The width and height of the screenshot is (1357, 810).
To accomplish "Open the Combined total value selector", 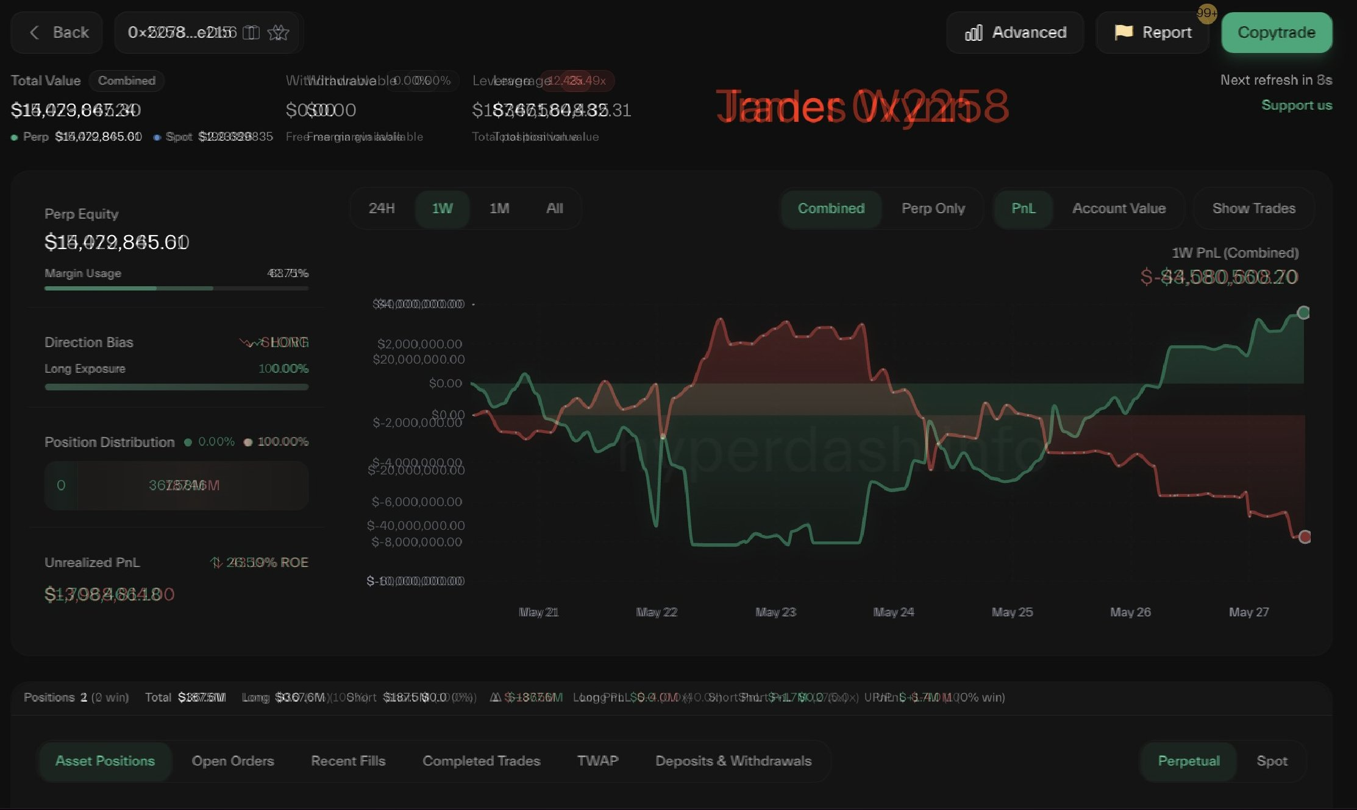I will 127,80.
